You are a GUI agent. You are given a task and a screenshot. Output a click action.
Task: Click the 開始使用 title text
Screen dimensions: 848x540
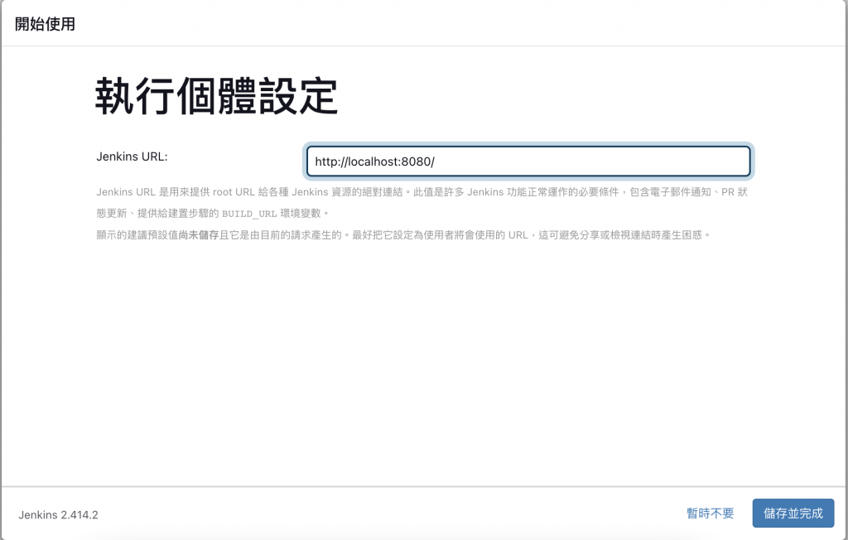point(45,24)
